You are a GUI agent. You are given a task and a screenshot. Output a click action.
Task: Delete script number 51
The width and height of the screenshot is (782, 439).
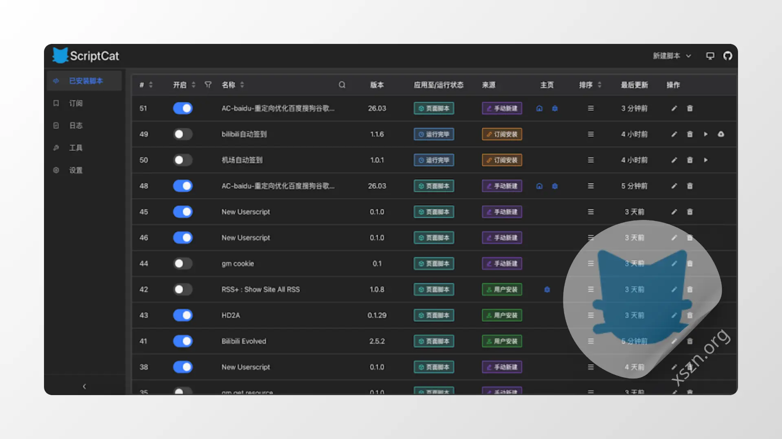(x=690, y=109)
